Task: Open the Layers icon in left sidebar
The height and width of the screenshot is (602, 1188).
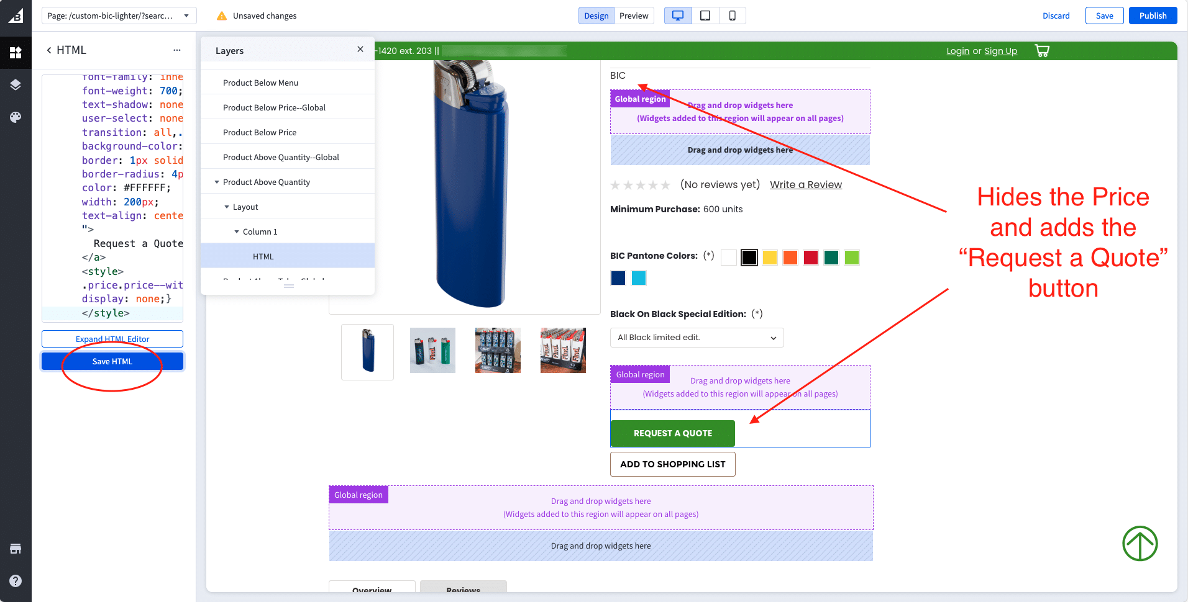Action: [16, 85]
